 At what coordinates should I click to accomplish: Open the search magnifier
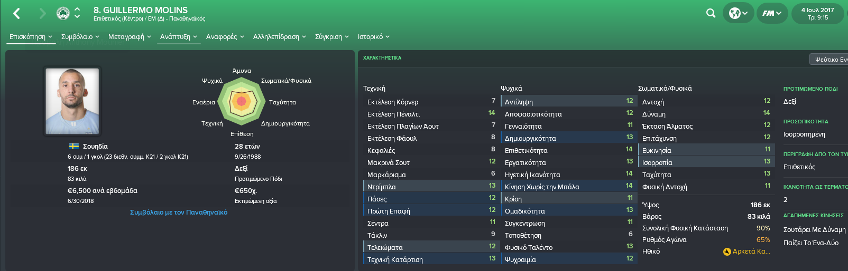click(x=711, y=13)
